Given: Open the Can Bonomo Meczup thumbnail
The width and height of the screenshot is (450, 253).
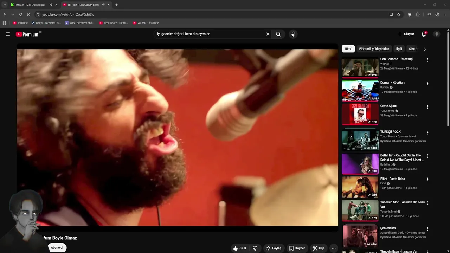Looking at the screenshot, I should coord(360,67).
